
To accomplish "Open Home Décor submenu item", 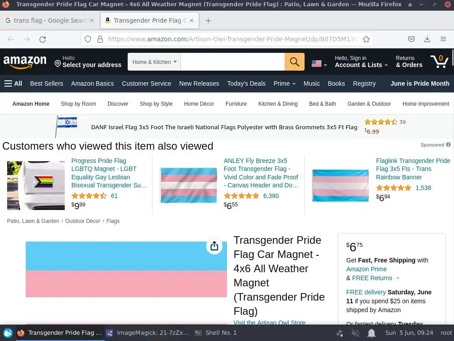I will coord(199,104).
